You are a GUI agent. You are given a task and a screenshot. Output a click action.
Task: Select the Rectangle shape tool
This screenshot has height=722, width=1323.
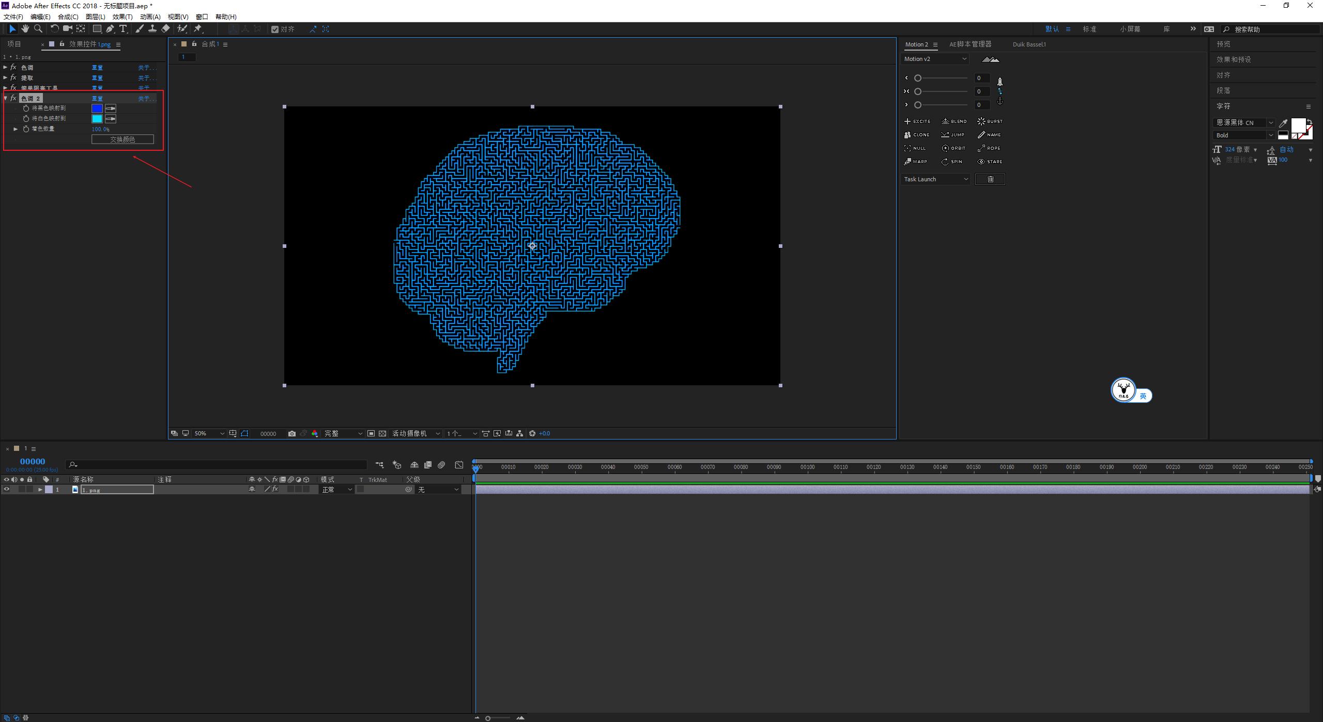(97, 29)
